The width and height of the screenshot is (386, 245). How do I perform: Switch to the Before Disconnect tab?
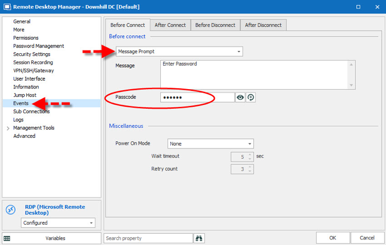[215, 25]
